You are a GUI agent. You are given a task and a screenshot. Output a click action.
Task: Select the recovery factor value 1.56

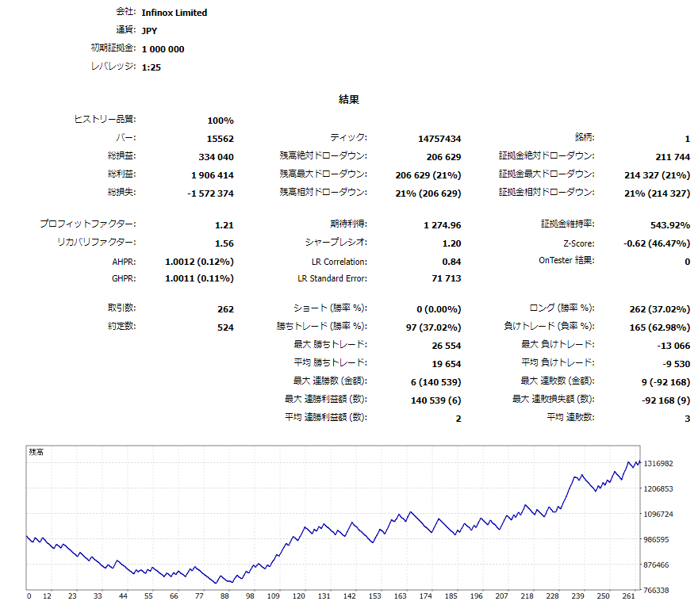pos(224,243)
